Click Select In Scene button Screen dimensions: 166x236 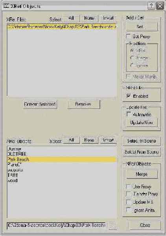point(142,141)
